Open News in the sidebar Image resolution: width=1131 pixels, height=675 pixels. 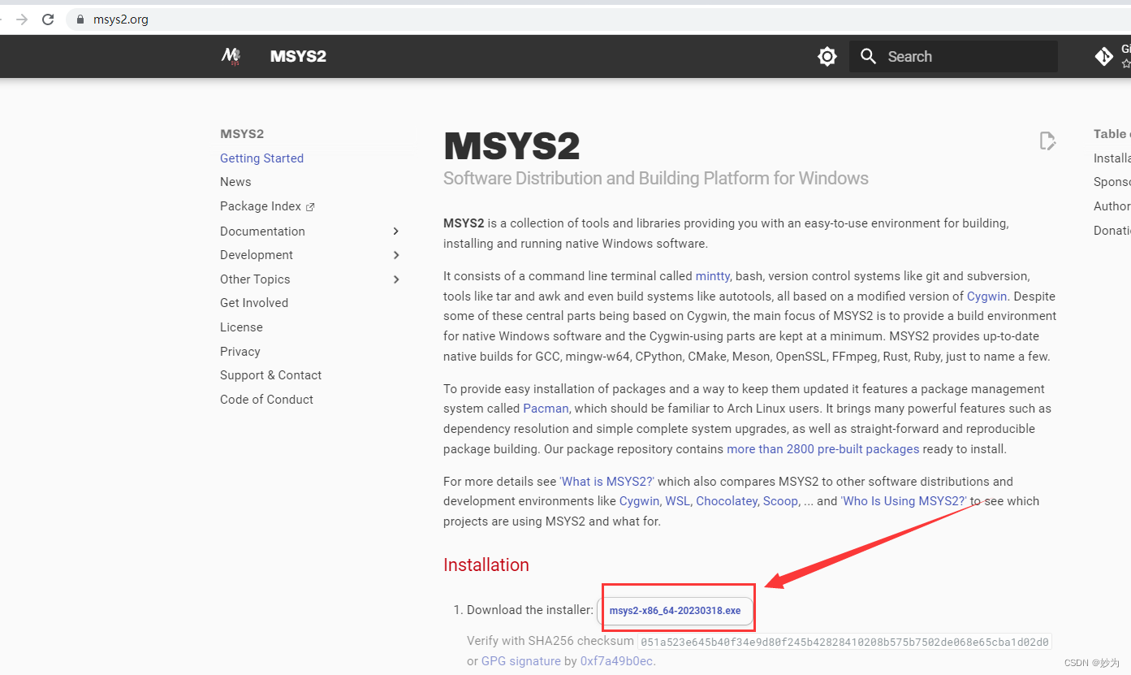point(235,182)
